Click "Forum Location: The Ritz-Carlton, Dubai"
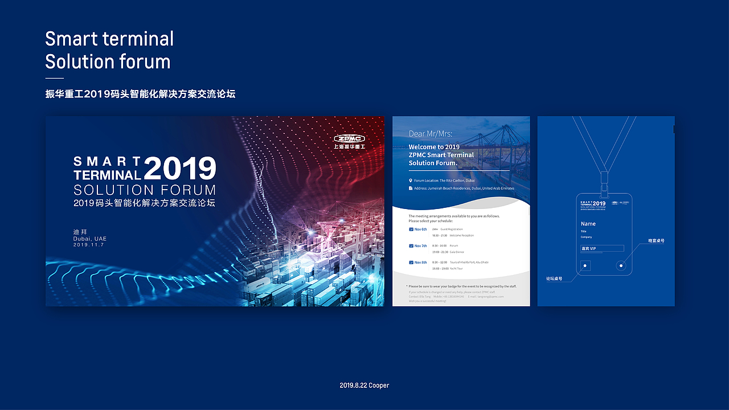729x410 pixels. [444, 181]
